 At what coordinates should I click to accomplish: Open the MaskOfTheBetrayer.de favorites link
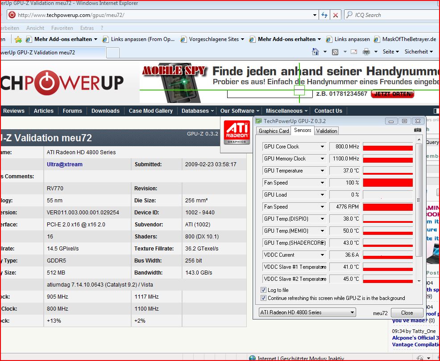click(406, 39)
